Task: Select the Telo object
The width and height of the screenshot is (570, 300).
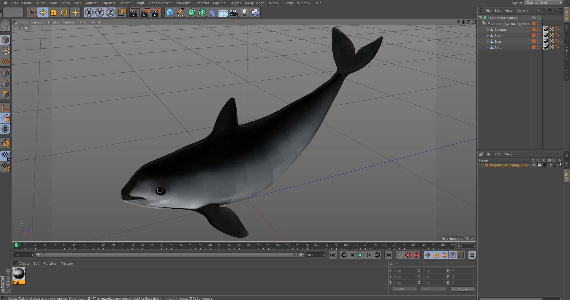Action: coord(498,47)
